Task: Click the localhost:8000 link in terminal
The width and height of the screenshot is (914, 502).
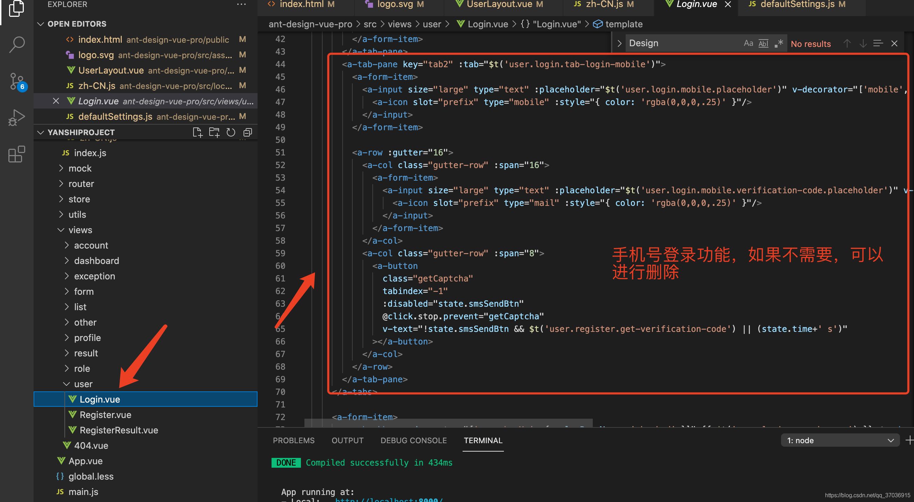Action: pos(388,500)
